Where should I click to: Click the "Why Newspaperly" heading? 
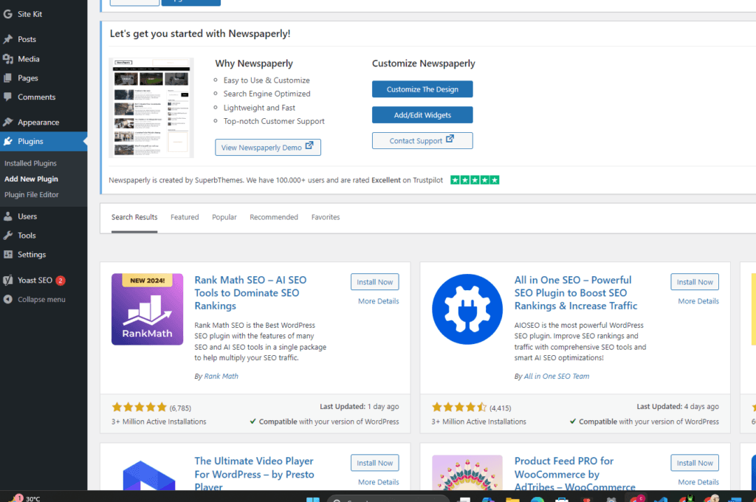[254, 63]
